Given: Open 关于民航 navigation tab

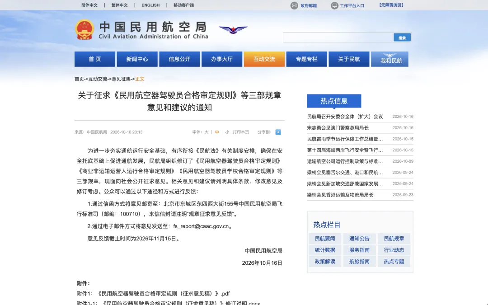Looking at the screenshot, I should [349, 59].
